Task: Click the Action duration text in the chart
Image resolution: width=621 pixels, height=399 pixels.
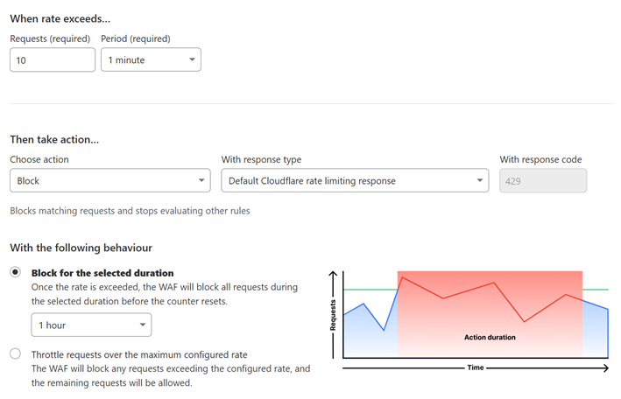Action: (x=490, y=337)
